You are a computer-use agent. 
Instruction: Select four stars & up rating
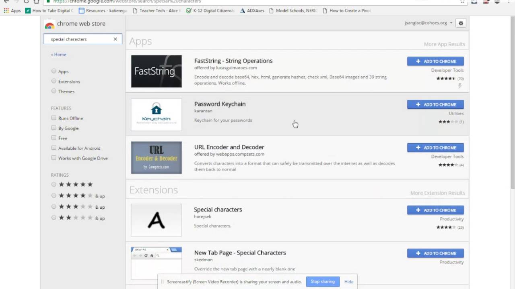(54, 195)
